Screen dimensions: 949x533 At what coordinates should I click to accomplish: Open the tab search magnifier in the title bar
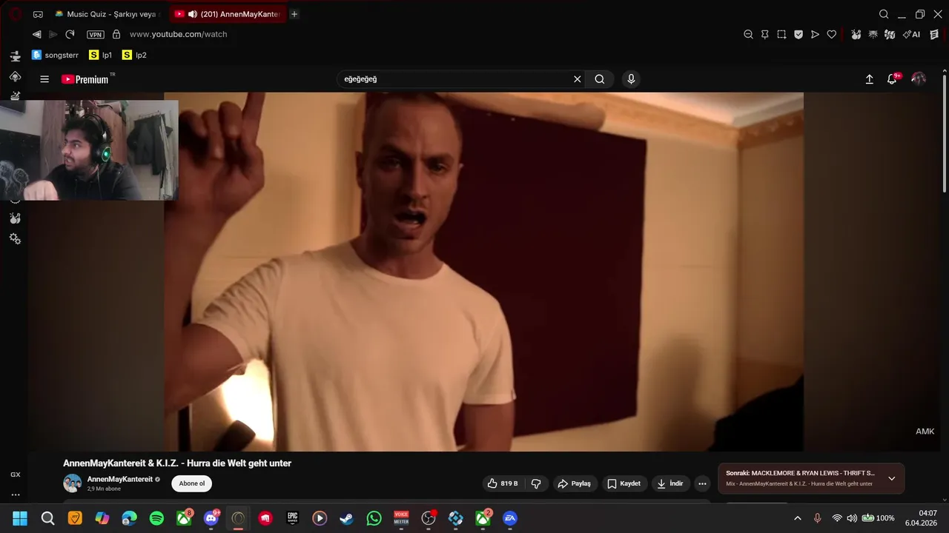pyautogui.click(x=884, y=14)
